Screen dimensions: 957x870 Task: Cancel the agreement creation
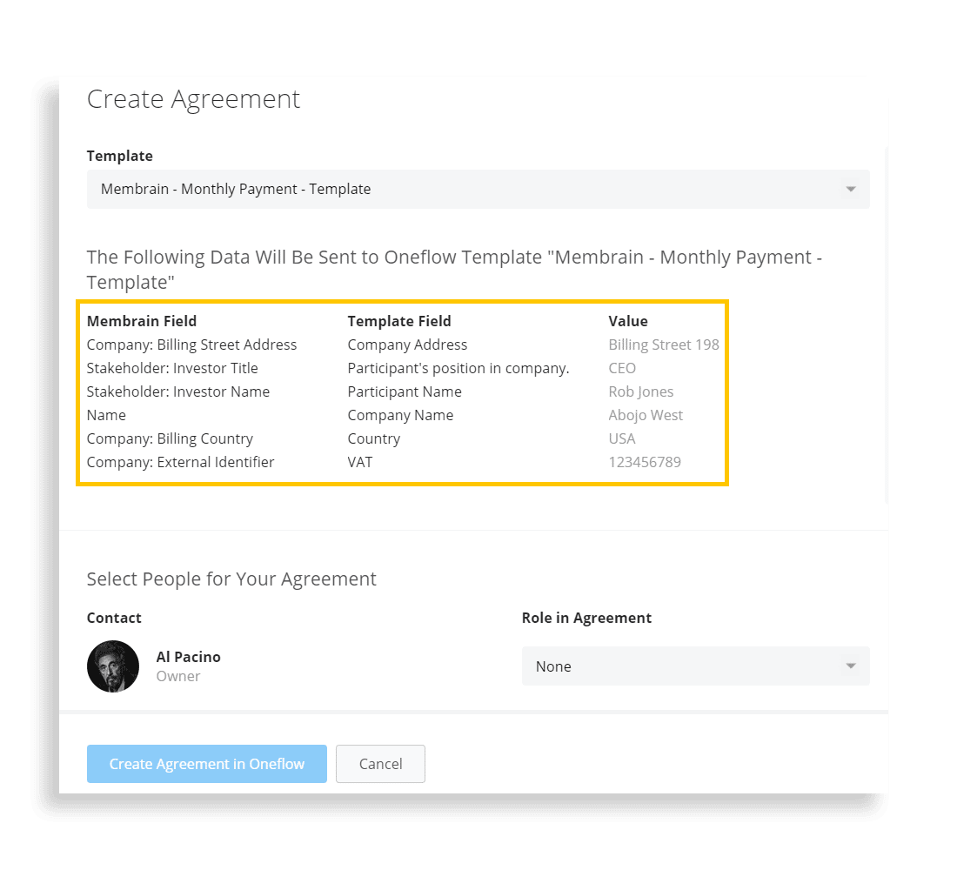click(x=380, y=764)
